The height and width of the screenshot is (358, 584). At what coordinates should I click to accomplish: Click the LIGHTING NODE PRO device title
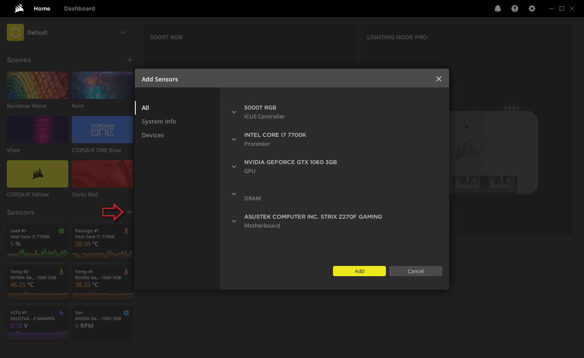pyautogui.click(x=397, y=37)
